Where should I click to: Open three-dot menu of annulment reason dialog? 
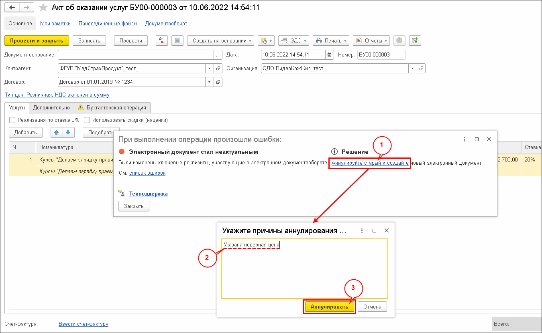click(x=362, y=231)
